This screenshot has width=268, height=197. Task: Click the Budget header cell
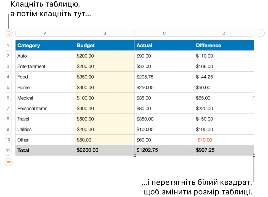pyautogui.click(x=105, y=45)
